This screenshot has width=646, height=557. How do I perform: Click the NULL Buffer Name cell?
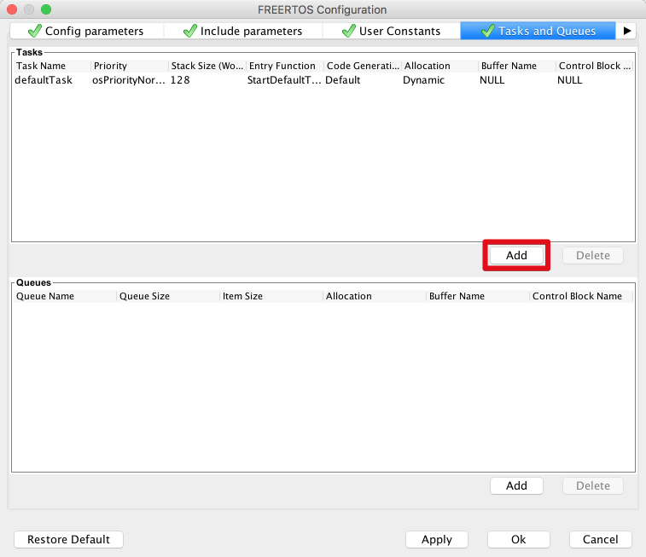[x=492, y=80]
